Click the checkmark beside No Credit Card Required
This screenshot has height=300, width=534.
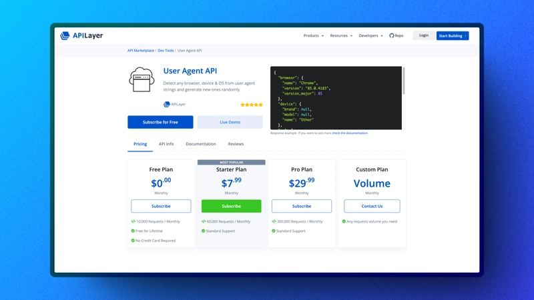coord(133,241)
